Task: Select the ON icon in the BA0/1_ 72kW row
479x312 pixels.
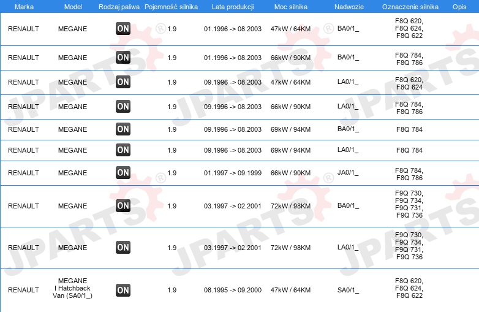Action: click(123, 206)
